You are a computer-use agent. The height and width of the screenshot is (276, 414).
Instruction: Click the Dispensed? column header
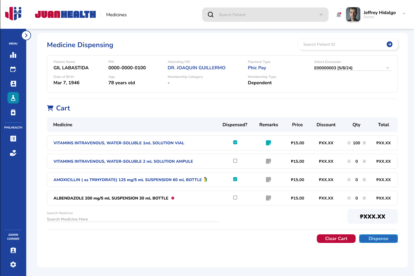click(x=235, y=124)
